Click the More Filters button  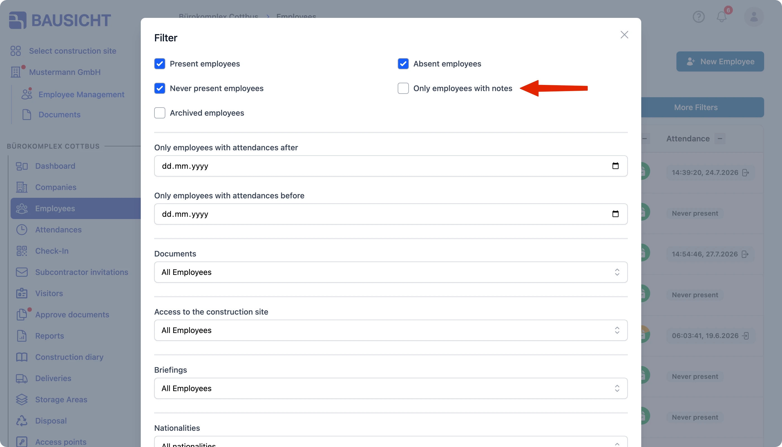[702, 107]
